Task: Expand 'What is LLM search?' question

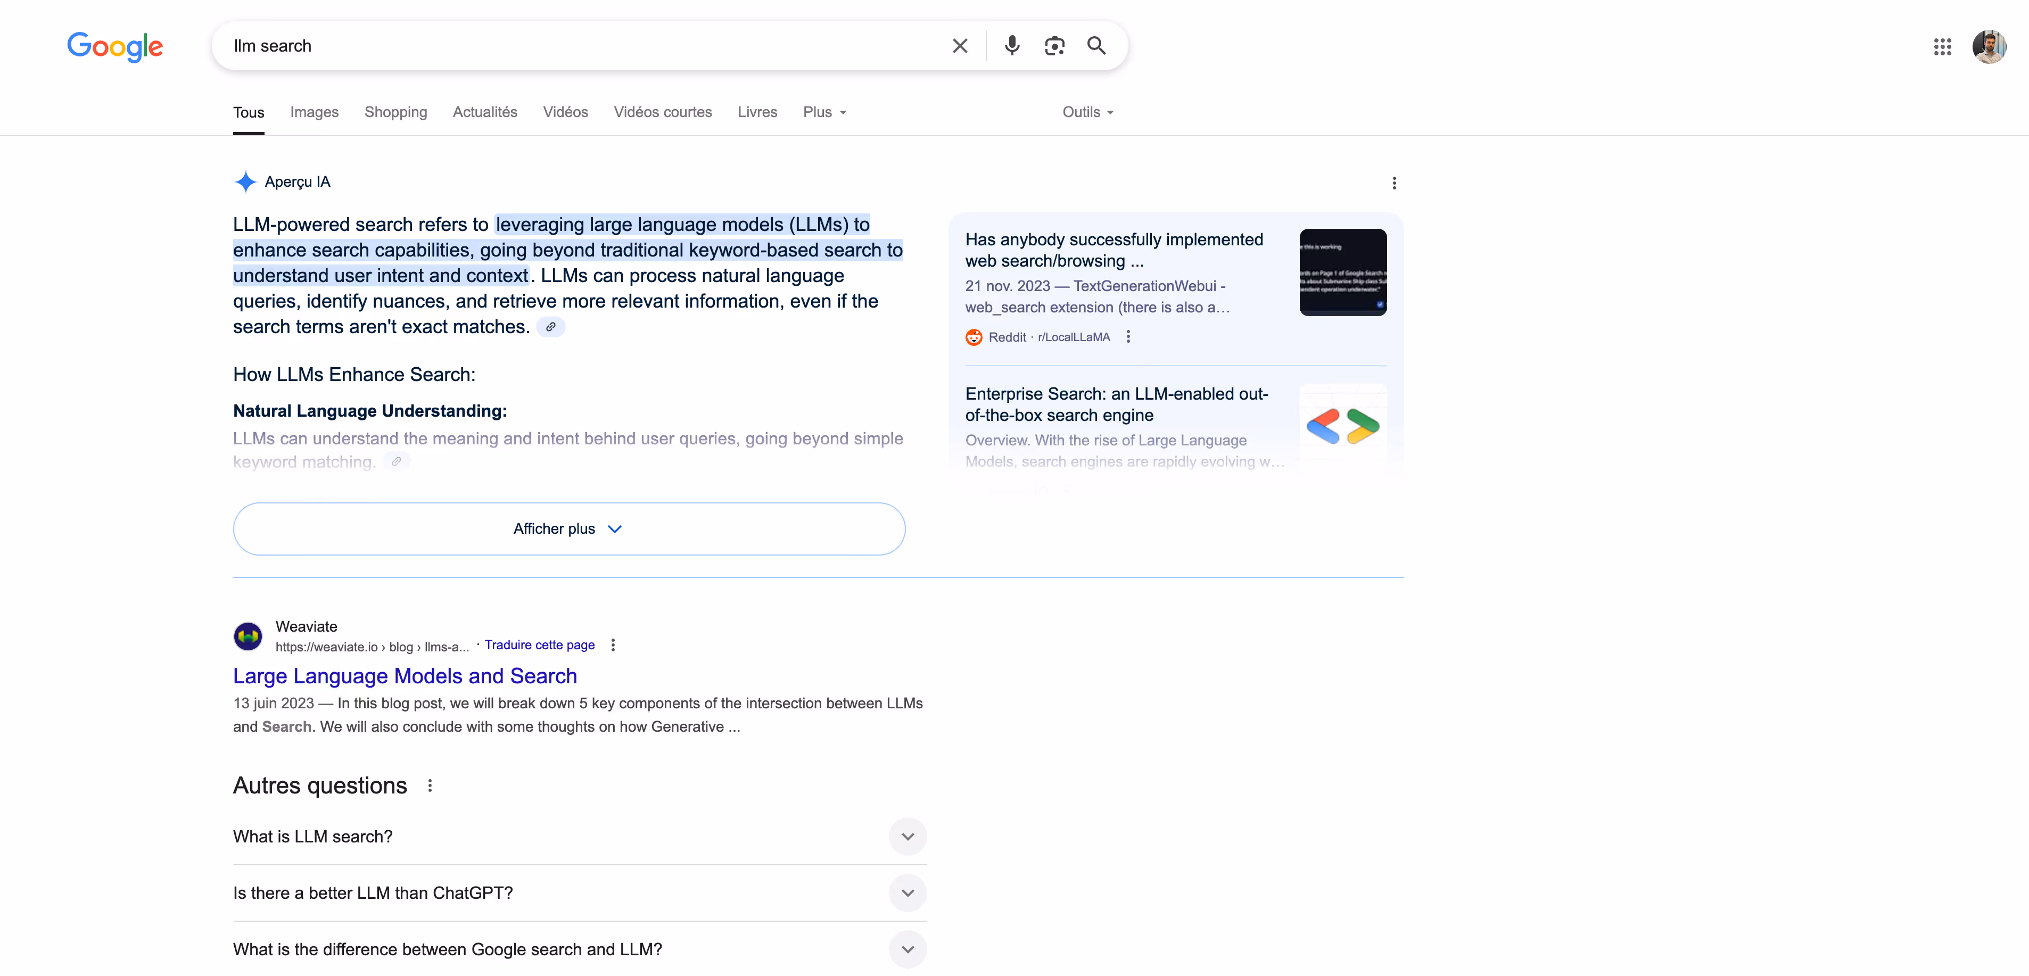Action: point(908,837)
